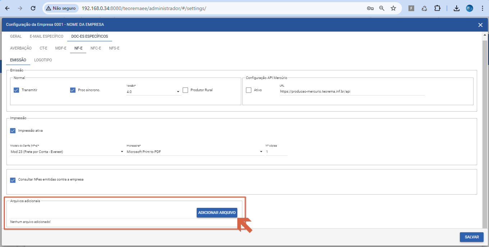Click the 'Nenhum arquivo adicionado!' text

31,222
